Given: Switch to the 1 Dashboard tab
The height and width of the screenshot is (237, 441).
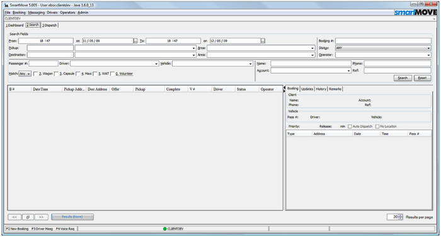Looking at the screenshot, I should [14, 25].
